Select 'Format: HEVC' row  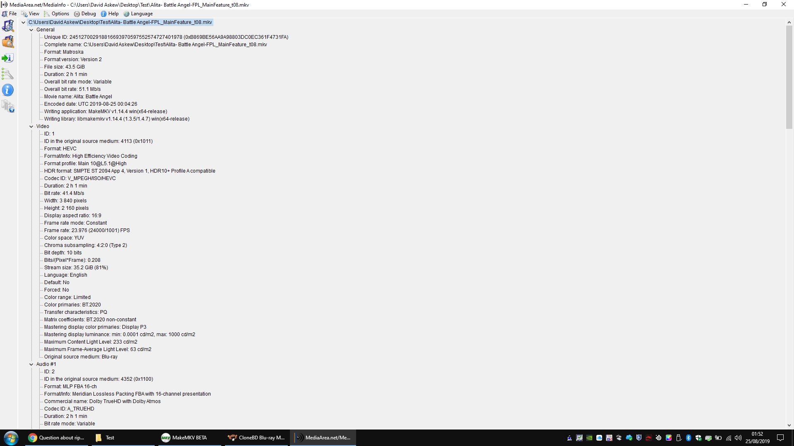click(60, 149)
